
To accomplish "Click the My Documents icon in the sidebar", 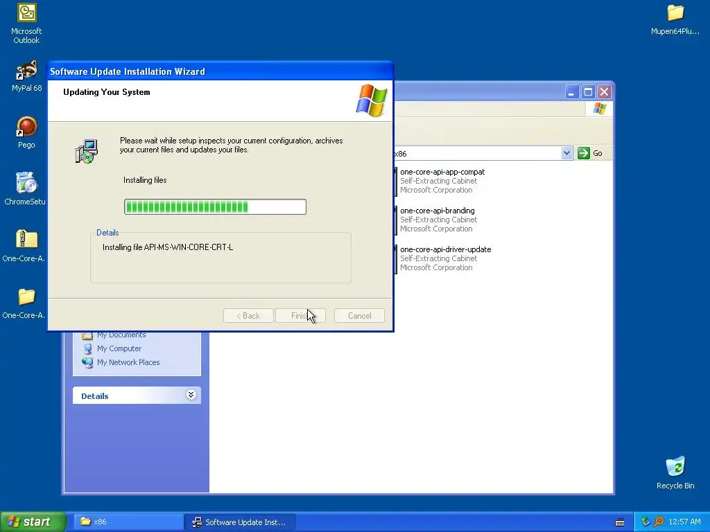I will [87, 336].
